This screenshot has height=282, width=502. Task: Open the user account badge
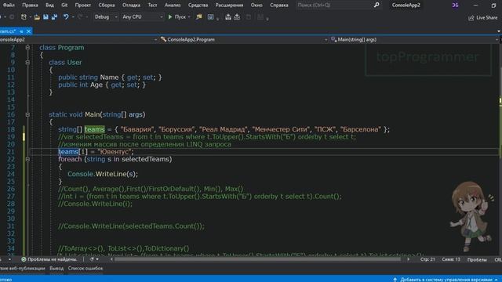point(455,5)
